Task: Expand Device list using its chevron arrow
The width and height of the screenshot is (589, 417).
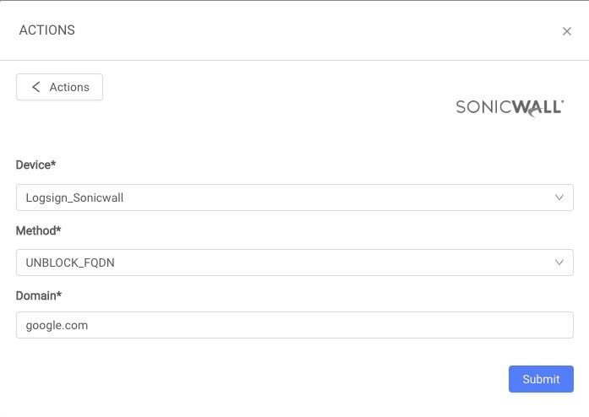Action: [559, 198]
